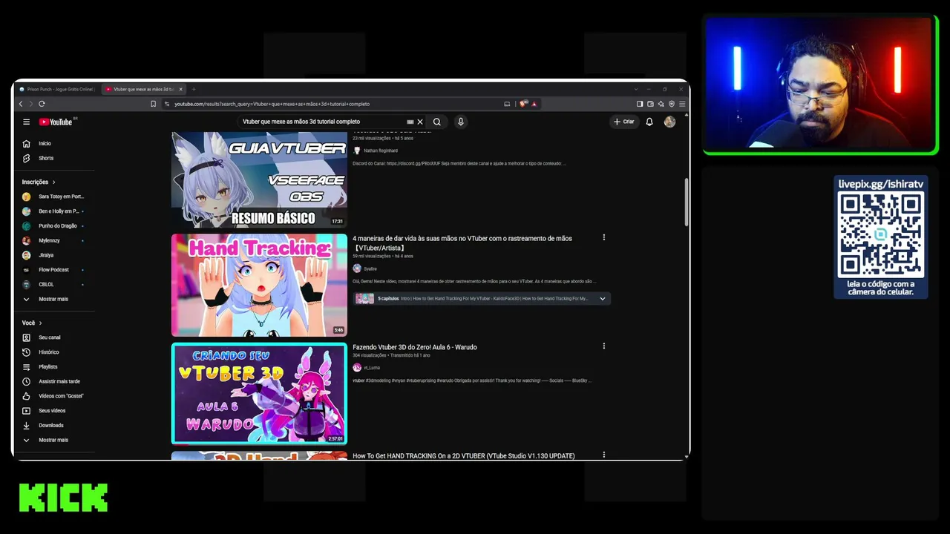The height and width of the screenshot is (534, 950).
Task: Play the Hand Tracking thumbnail video
Action: (x=259, y=286)
